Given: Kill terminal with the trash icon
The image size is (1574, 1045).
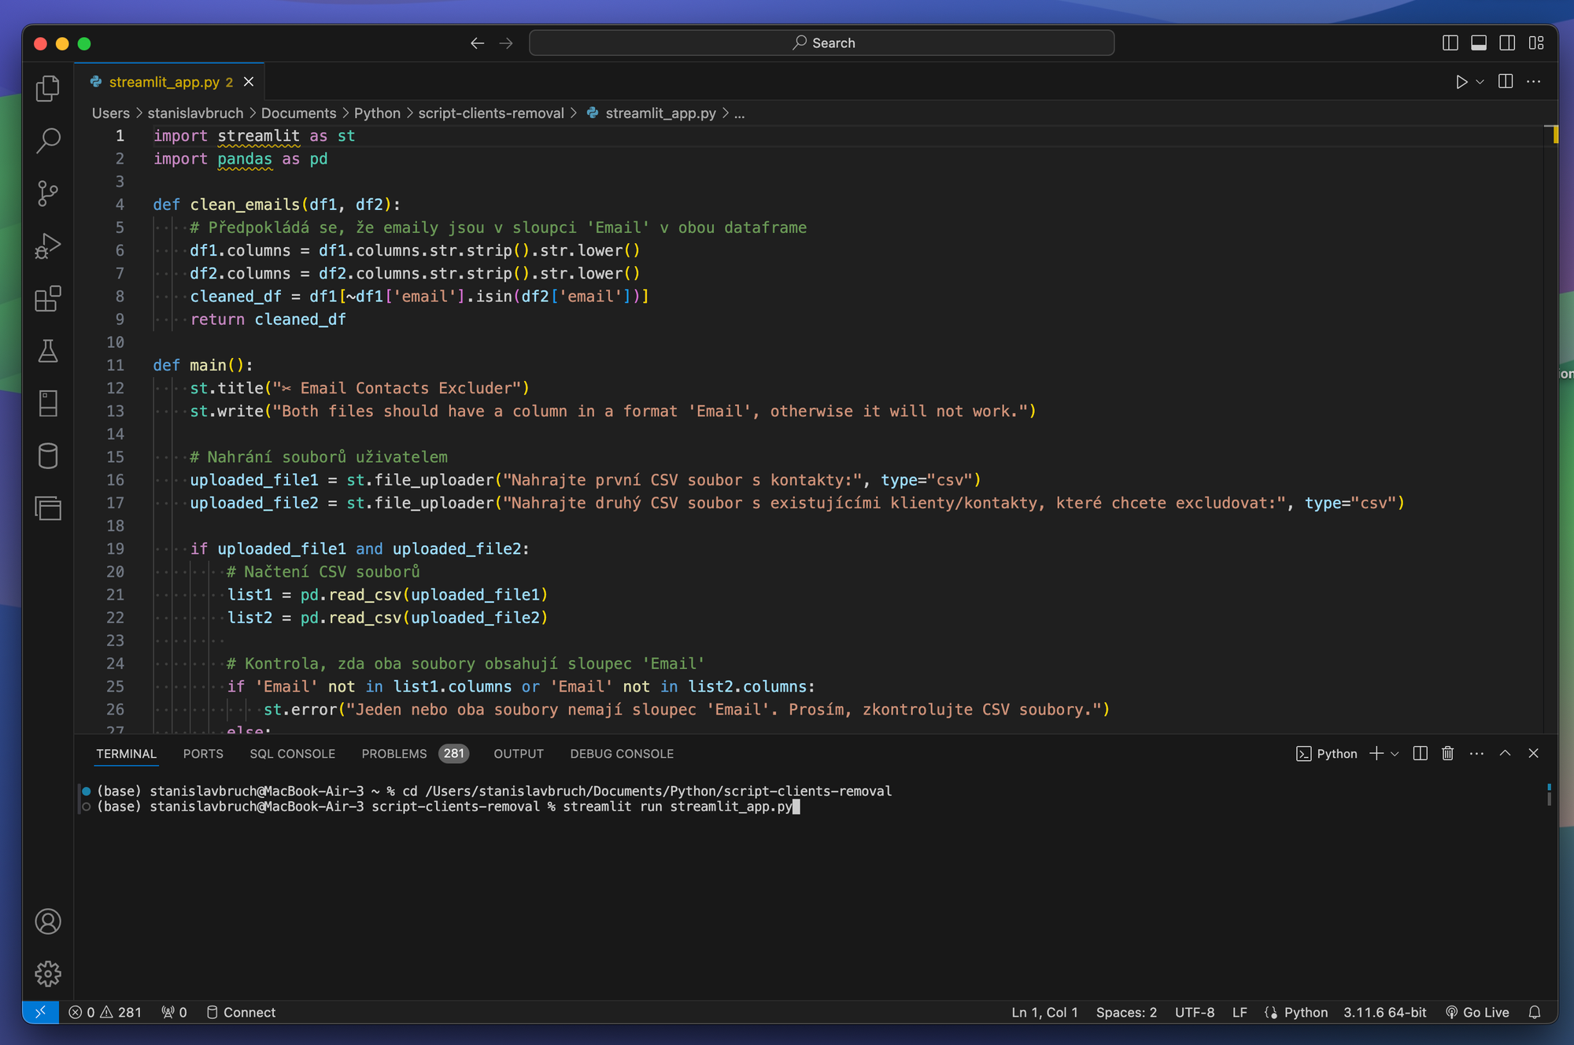Looking at the screenshot, I should tap(1447, 753).
